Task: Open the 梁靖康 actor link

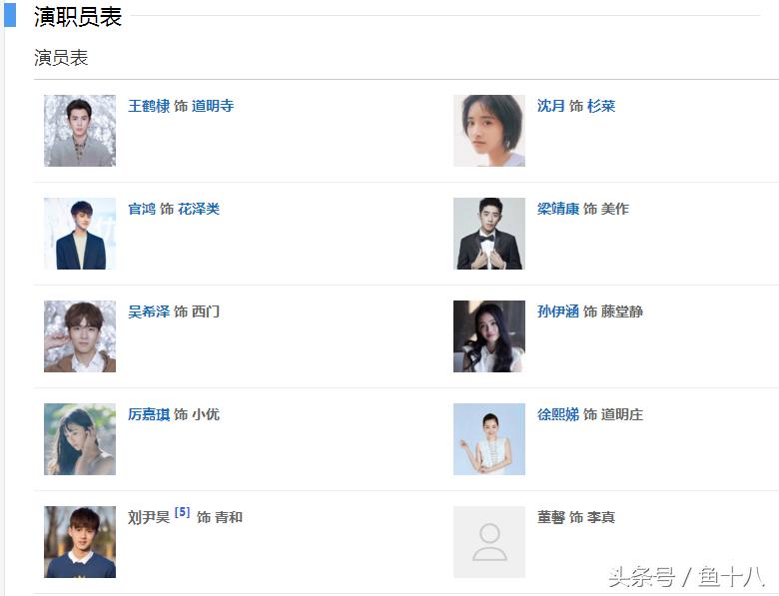Action: [x=558, y=209]
